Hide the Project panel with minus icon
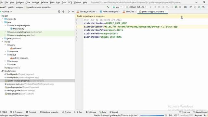 (x=73, y=12)
